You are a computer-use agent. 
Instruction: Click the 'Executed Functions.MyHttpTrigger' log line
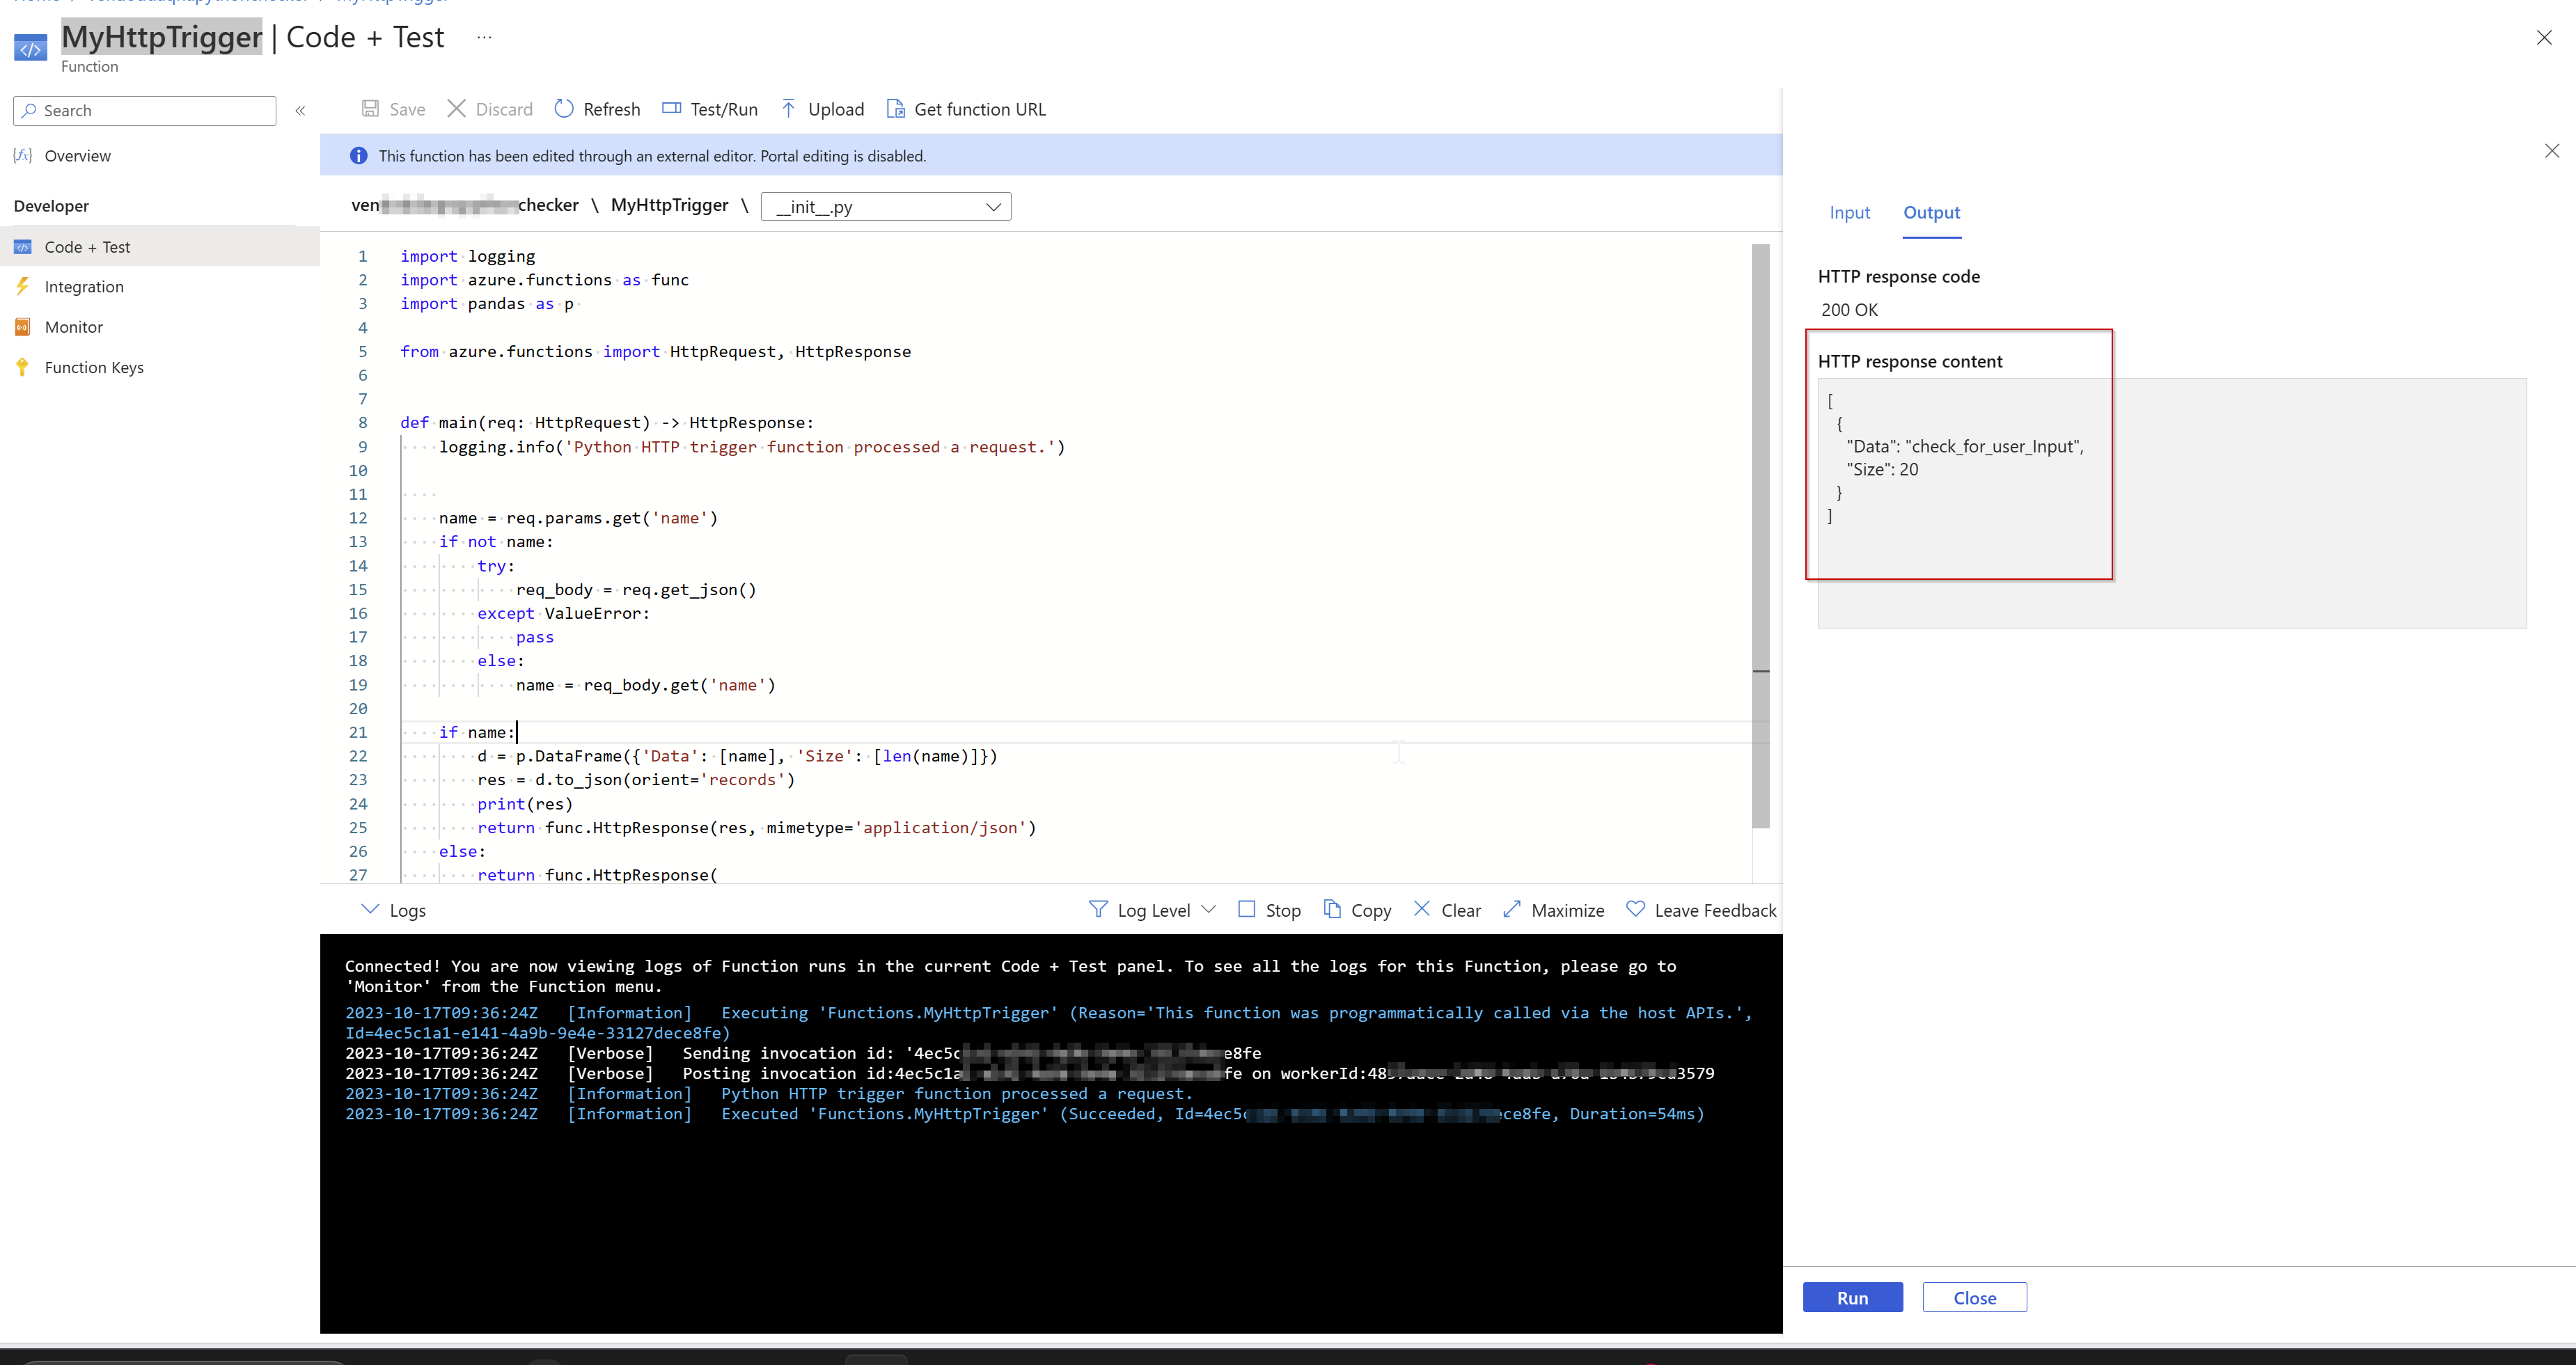tap(1025, 1114)
